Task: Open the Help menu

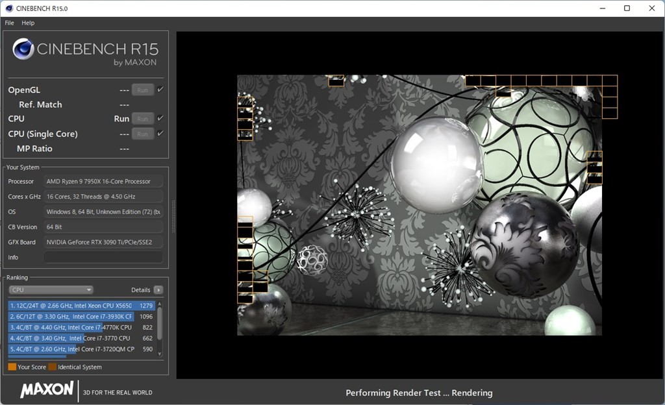Action: pos(28,23)
